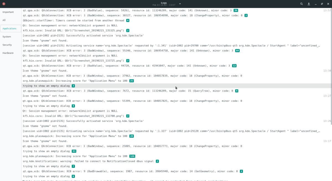The width and height of the screenshot is (332, 181).
Task: Click the BadDrawable XCB error entry
Action: point(177,171)
